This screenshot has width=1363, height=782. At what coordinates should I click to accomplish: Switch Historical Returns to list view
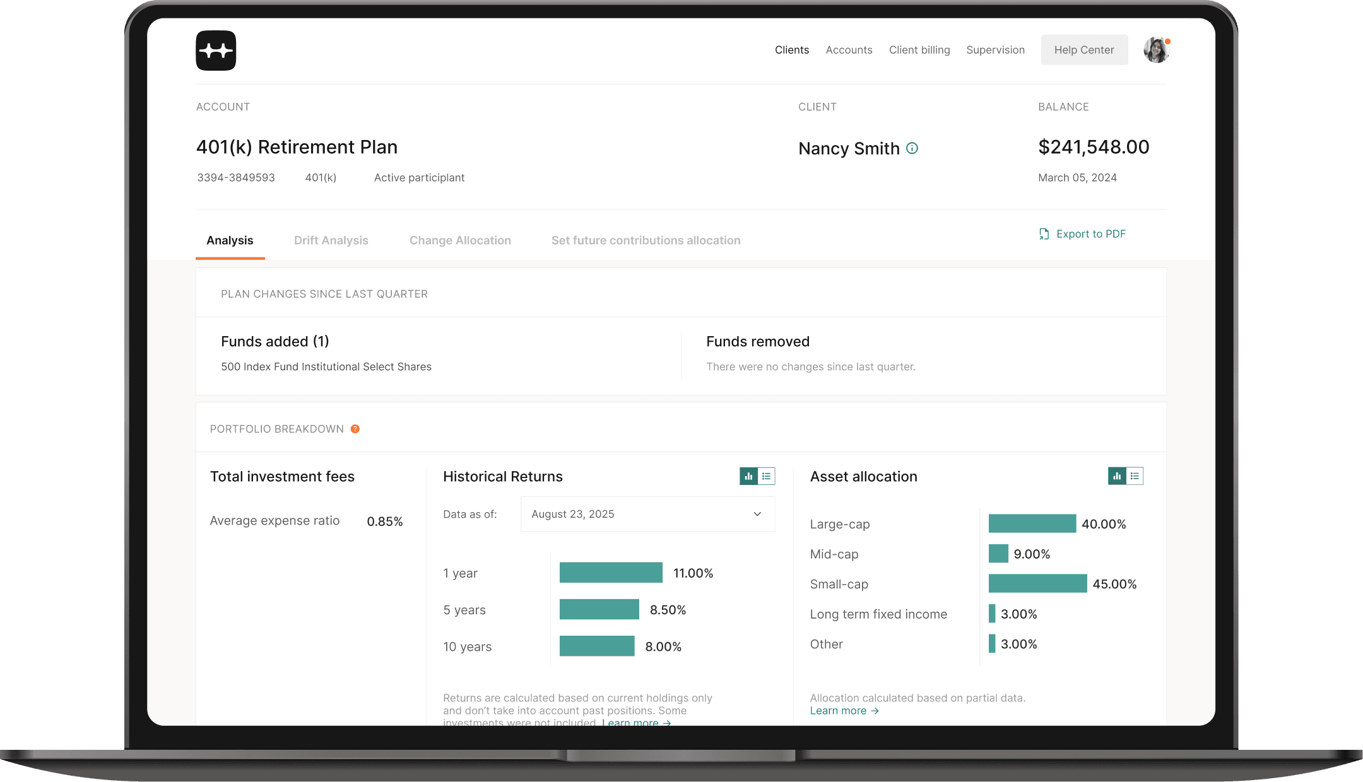click(x=766, y=476)
